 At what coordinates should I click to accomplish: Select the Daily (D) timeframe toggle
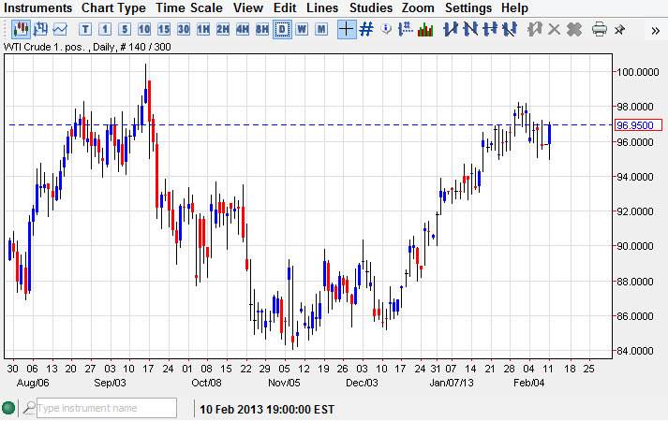282,29
